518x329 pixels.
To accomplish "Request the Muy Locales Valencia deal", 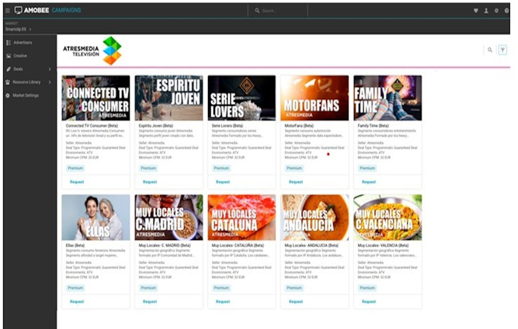I will pos(369,302).
